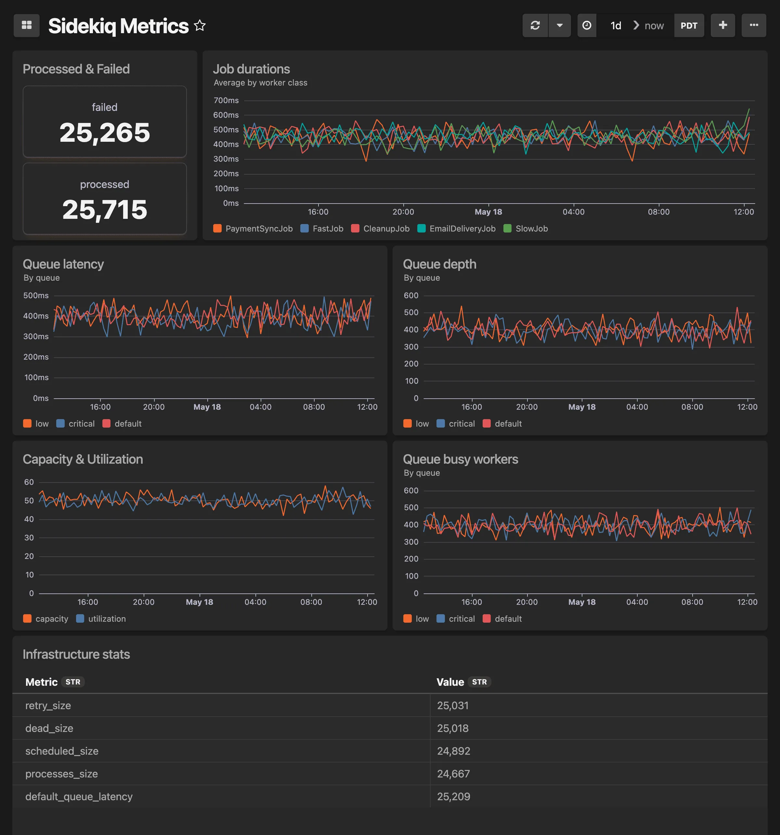The height and width of the screenshot is (835, 780).
Task: Toggle default series in Queue busy workers legend
Action: coord(502,618)
